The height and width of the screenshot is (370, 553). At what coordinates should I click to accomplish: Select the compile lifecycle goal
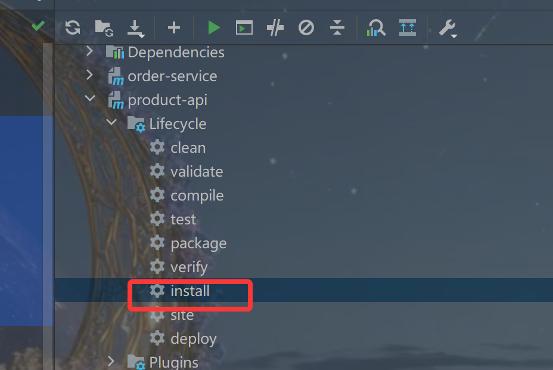click(x=197, y=196)
